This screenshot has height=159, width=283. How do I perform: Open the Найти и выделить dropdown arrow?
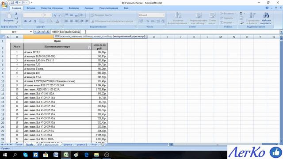[x=272, y=23]
